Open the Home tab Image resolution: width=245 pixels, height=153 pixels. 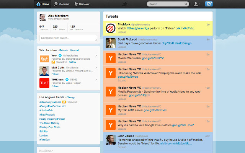click(x=43, y=4)
